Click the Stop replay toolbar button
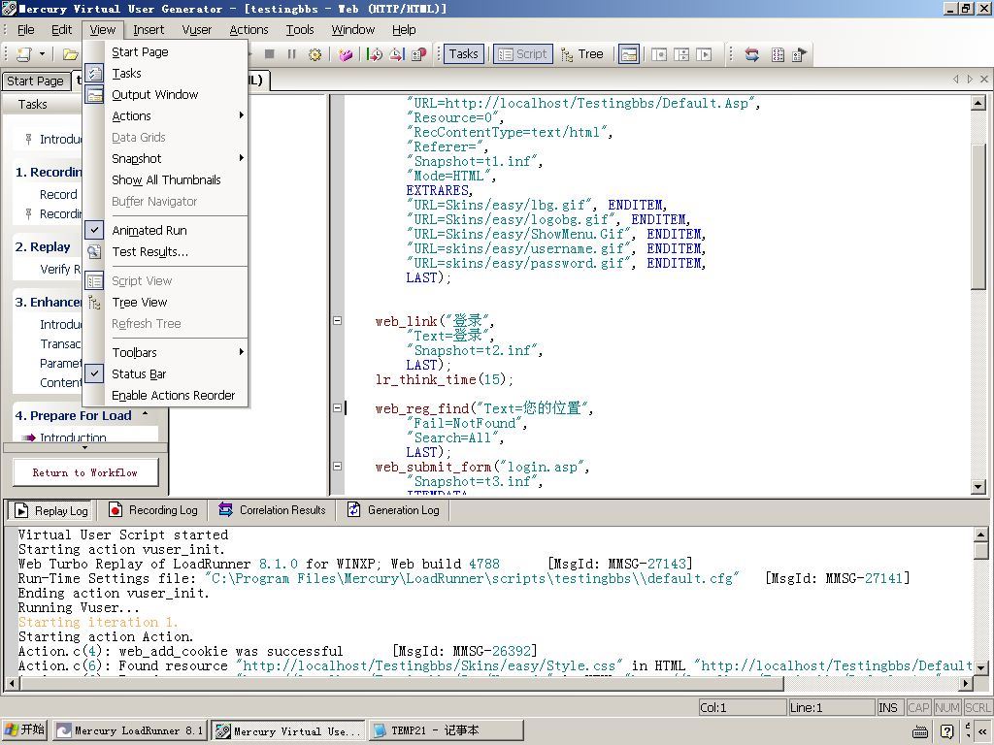This screenshot has width=994, height=745. coord(270,54)
